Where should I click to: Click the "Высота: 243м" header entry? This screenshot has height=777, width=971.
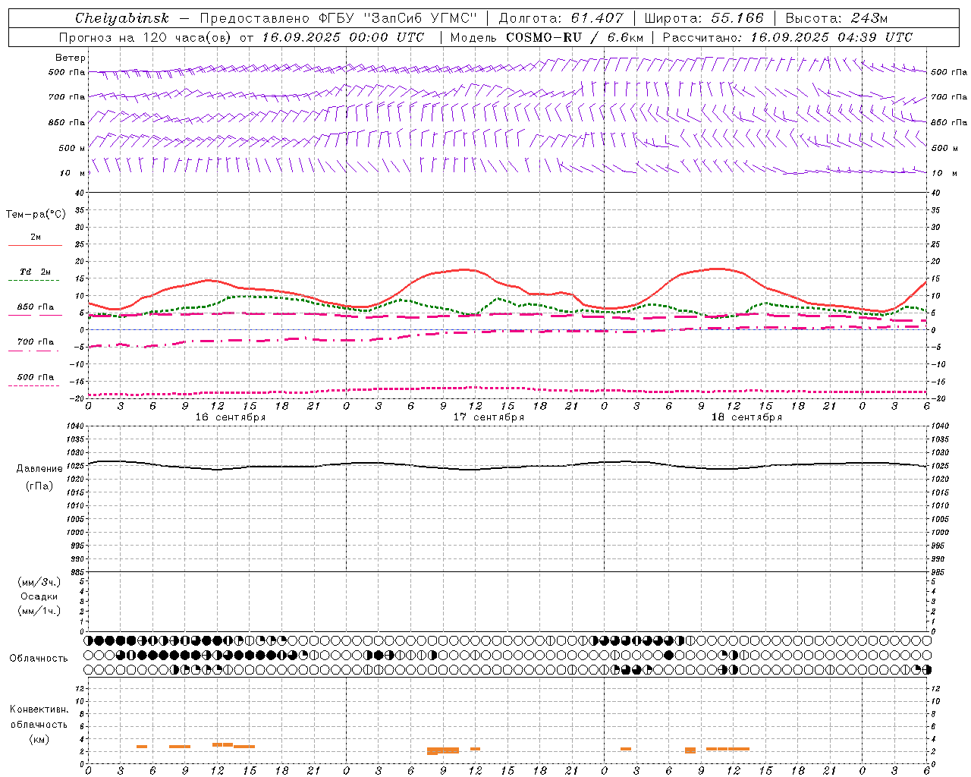pos(836,18)
